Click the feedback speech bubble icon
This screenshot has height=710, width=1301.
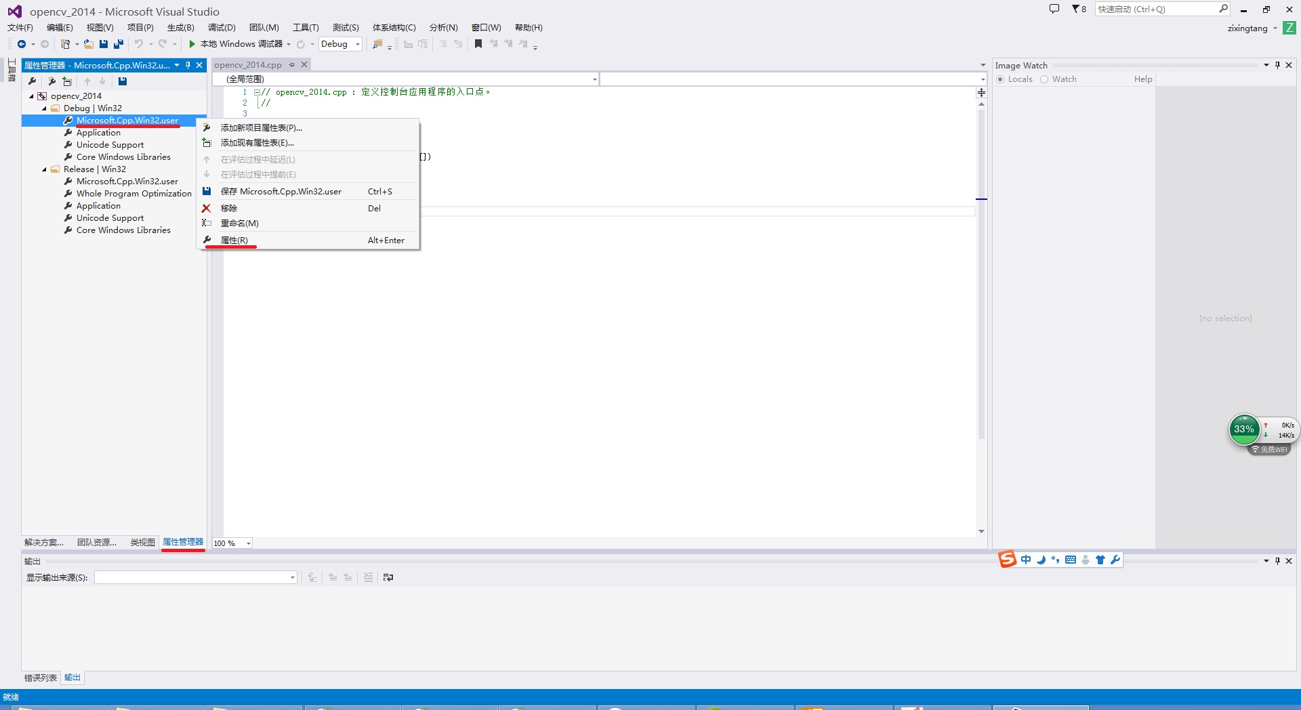pyautogui.click(x=1054, y=9)
